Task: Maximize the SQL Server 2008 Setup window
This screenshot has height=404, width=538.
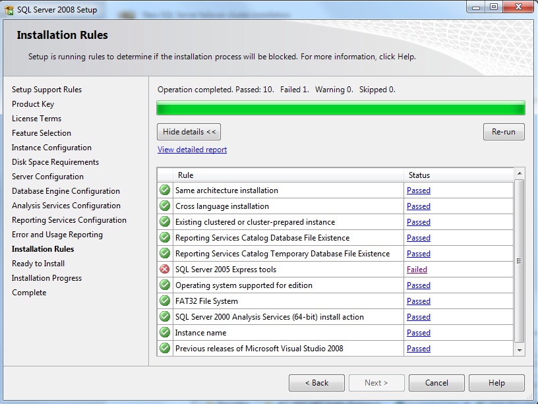Action: (x=494, y=7)
